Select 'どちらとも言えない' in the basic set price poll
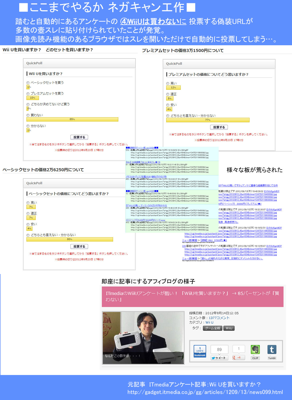The width and height of the screenshot is (292, 400). (x=28, y=235)
